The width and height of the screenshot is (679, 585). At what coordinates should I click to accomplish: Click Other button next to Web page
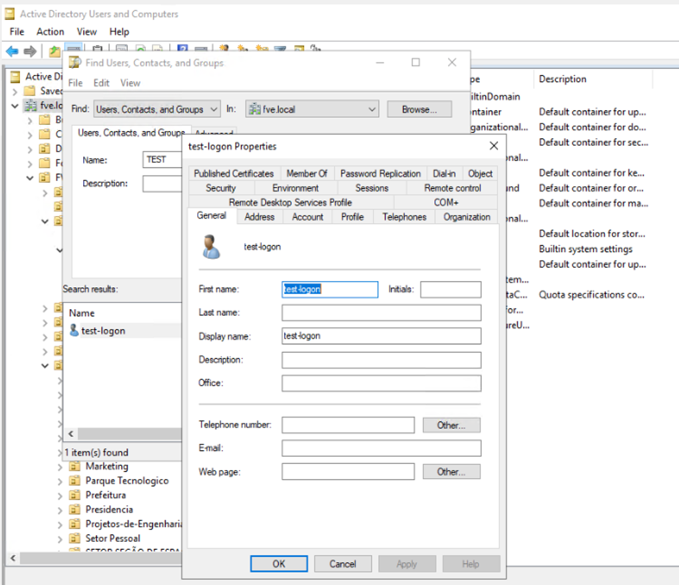tap(451, 472)
